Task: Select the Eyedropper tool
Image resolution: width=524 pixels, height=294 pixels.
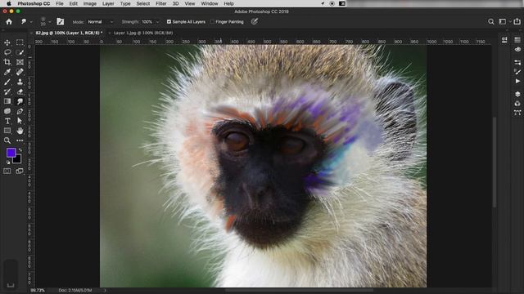Action: 7,72
